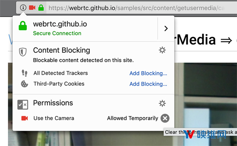This screenshot has width=237, height=146.
Task: Click the trackers footprints icon
Action: point(24,73)
